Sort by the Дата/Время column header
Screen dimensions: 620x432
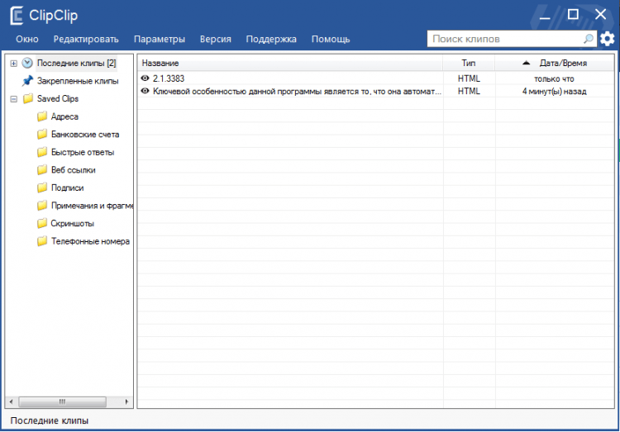(x=555, y=63)
